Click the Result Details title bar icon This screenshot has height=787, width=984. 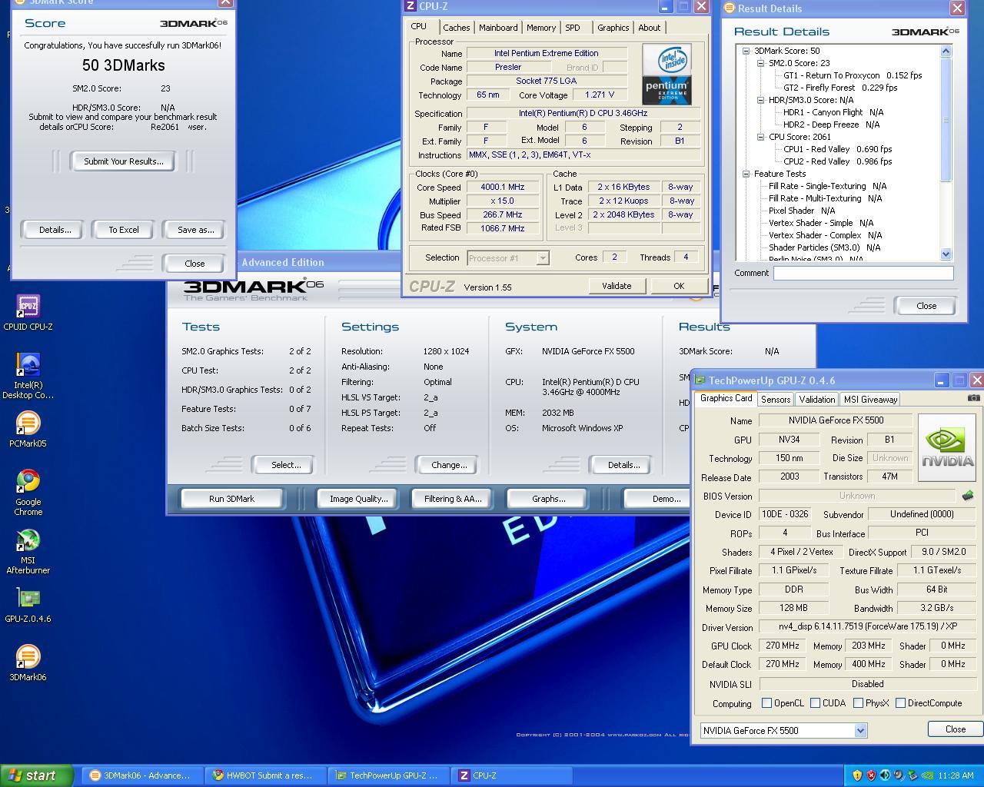(730, 8)
